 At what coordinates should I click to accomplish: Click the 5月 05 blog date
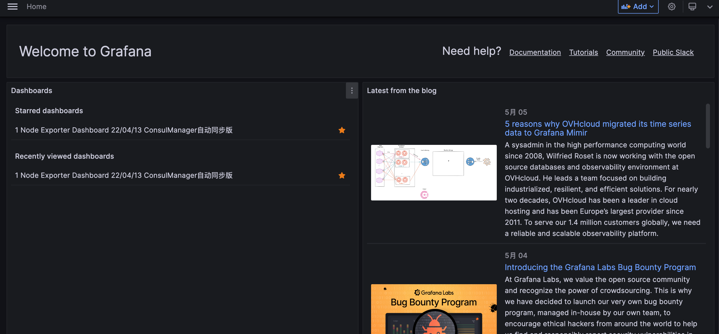[516, 112]
